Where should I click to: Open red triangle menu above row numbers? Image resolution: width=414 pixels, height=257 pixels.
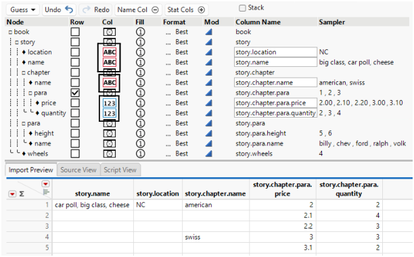click(46, 184)
